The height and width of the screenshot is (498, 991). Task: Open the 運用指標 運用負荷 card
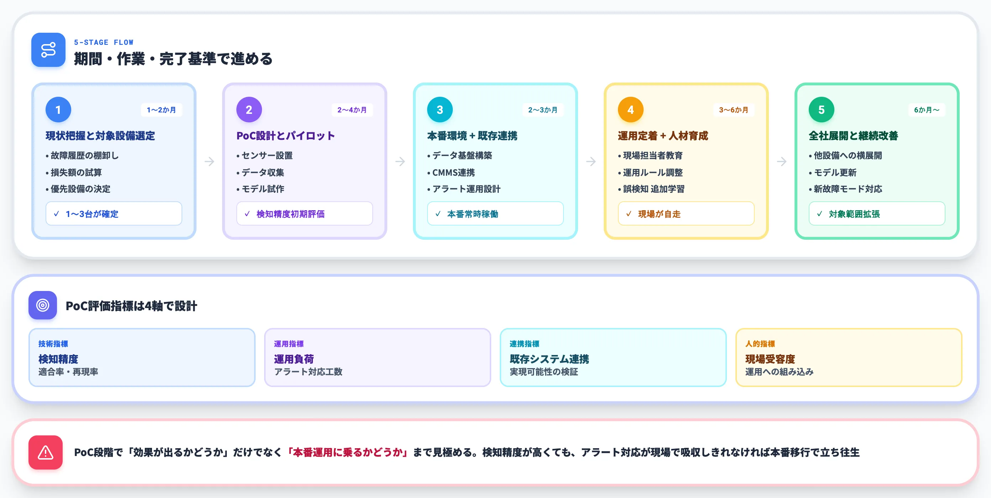(x=377, y=357)
